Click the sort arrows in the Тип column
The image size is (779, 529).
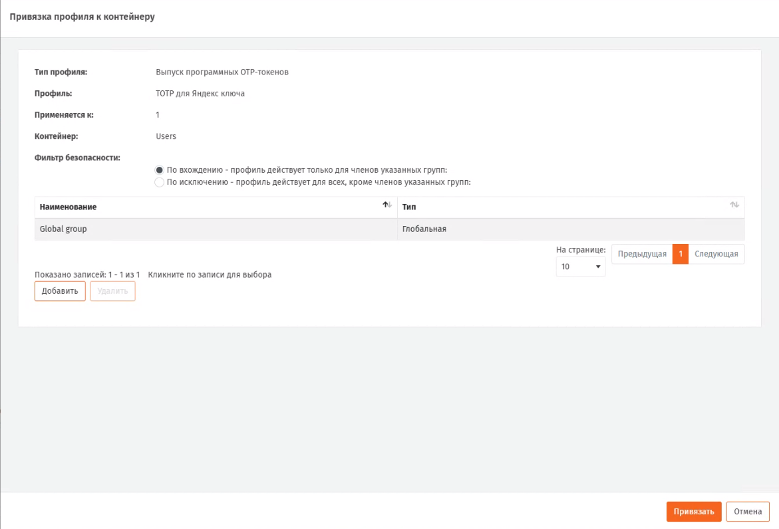point(734,205)
